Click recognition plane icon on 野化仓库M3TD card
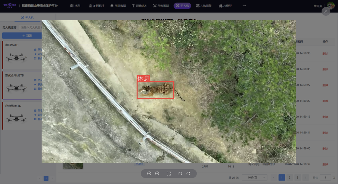 click(35, 84)
